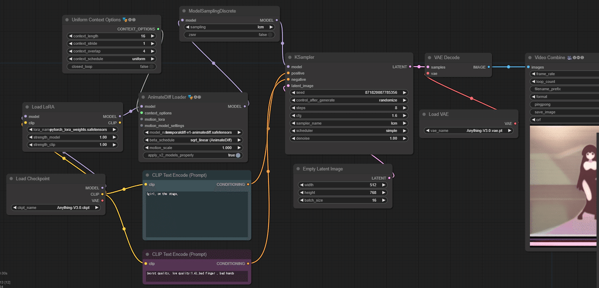Disable the apply_v2_models_properly toggle
This screenshot has width=599, height=288.
coord(238,155)
